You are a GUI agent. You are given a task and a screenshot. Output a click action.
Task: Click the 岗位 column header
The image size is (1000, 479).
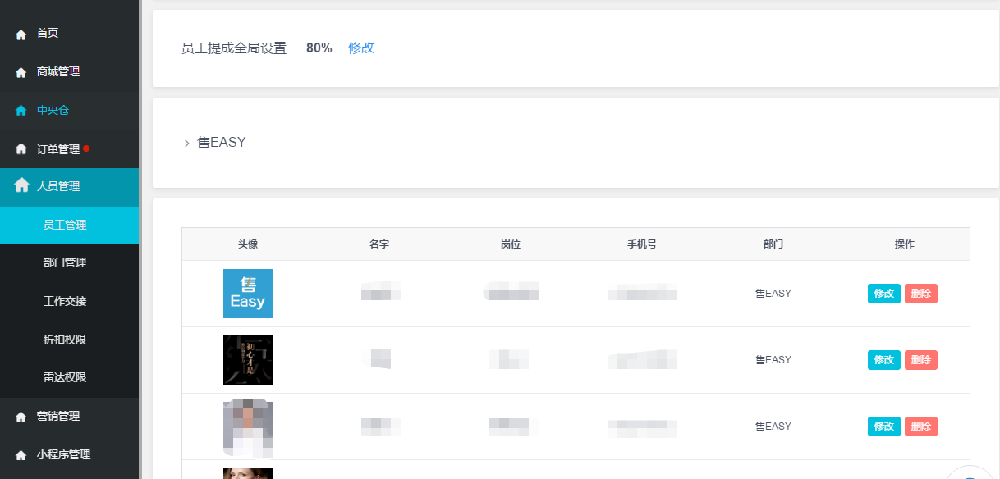pos(511,244)
